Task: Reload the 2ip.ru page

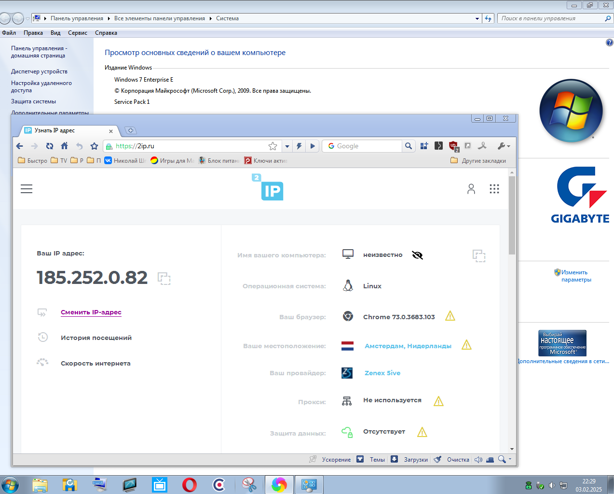Action: [49, 146]
